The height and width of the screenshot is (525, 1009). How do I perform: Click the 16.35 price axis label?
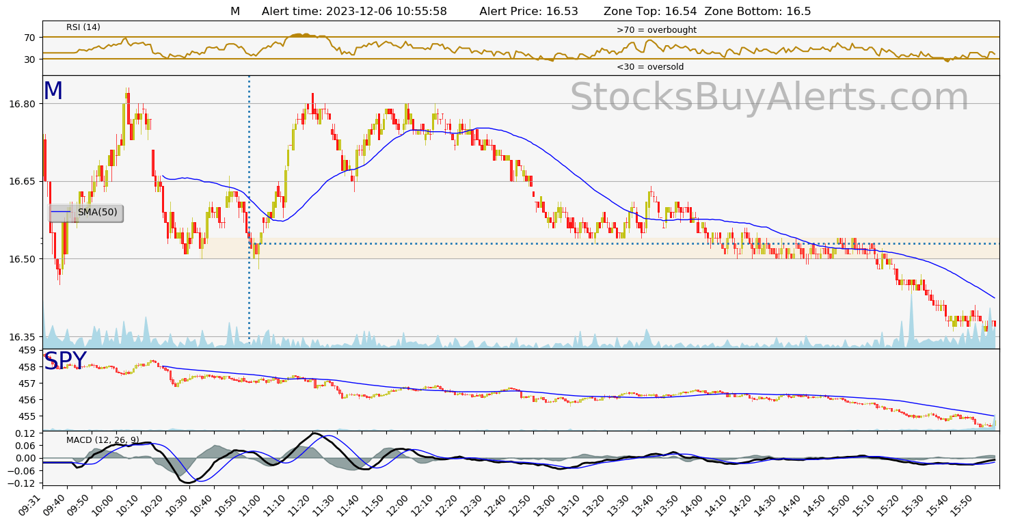pyautogui.click(x=22, y=337)
